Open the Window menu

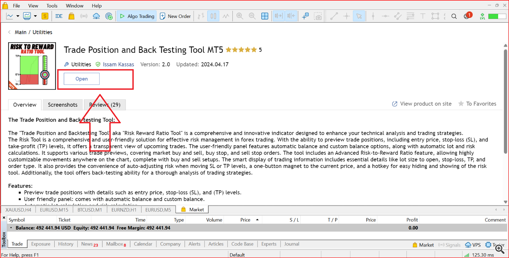click(75, 5)
